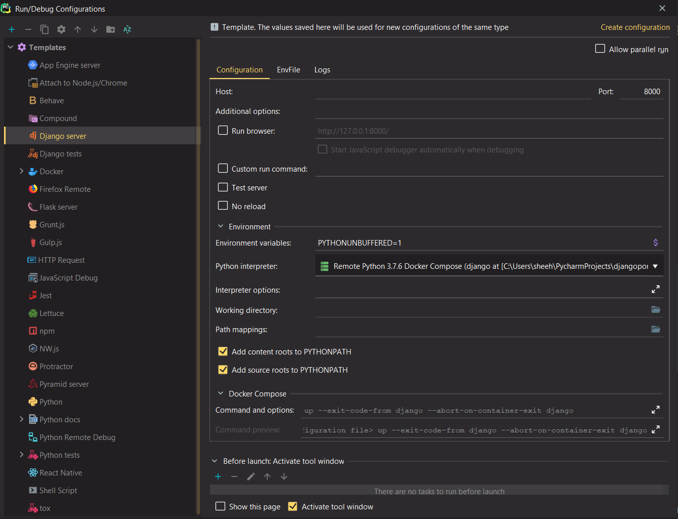Browse for a working directory
The width and height of the screenshot is (678, 519).
pyautogui.click(x=655, y=309)
